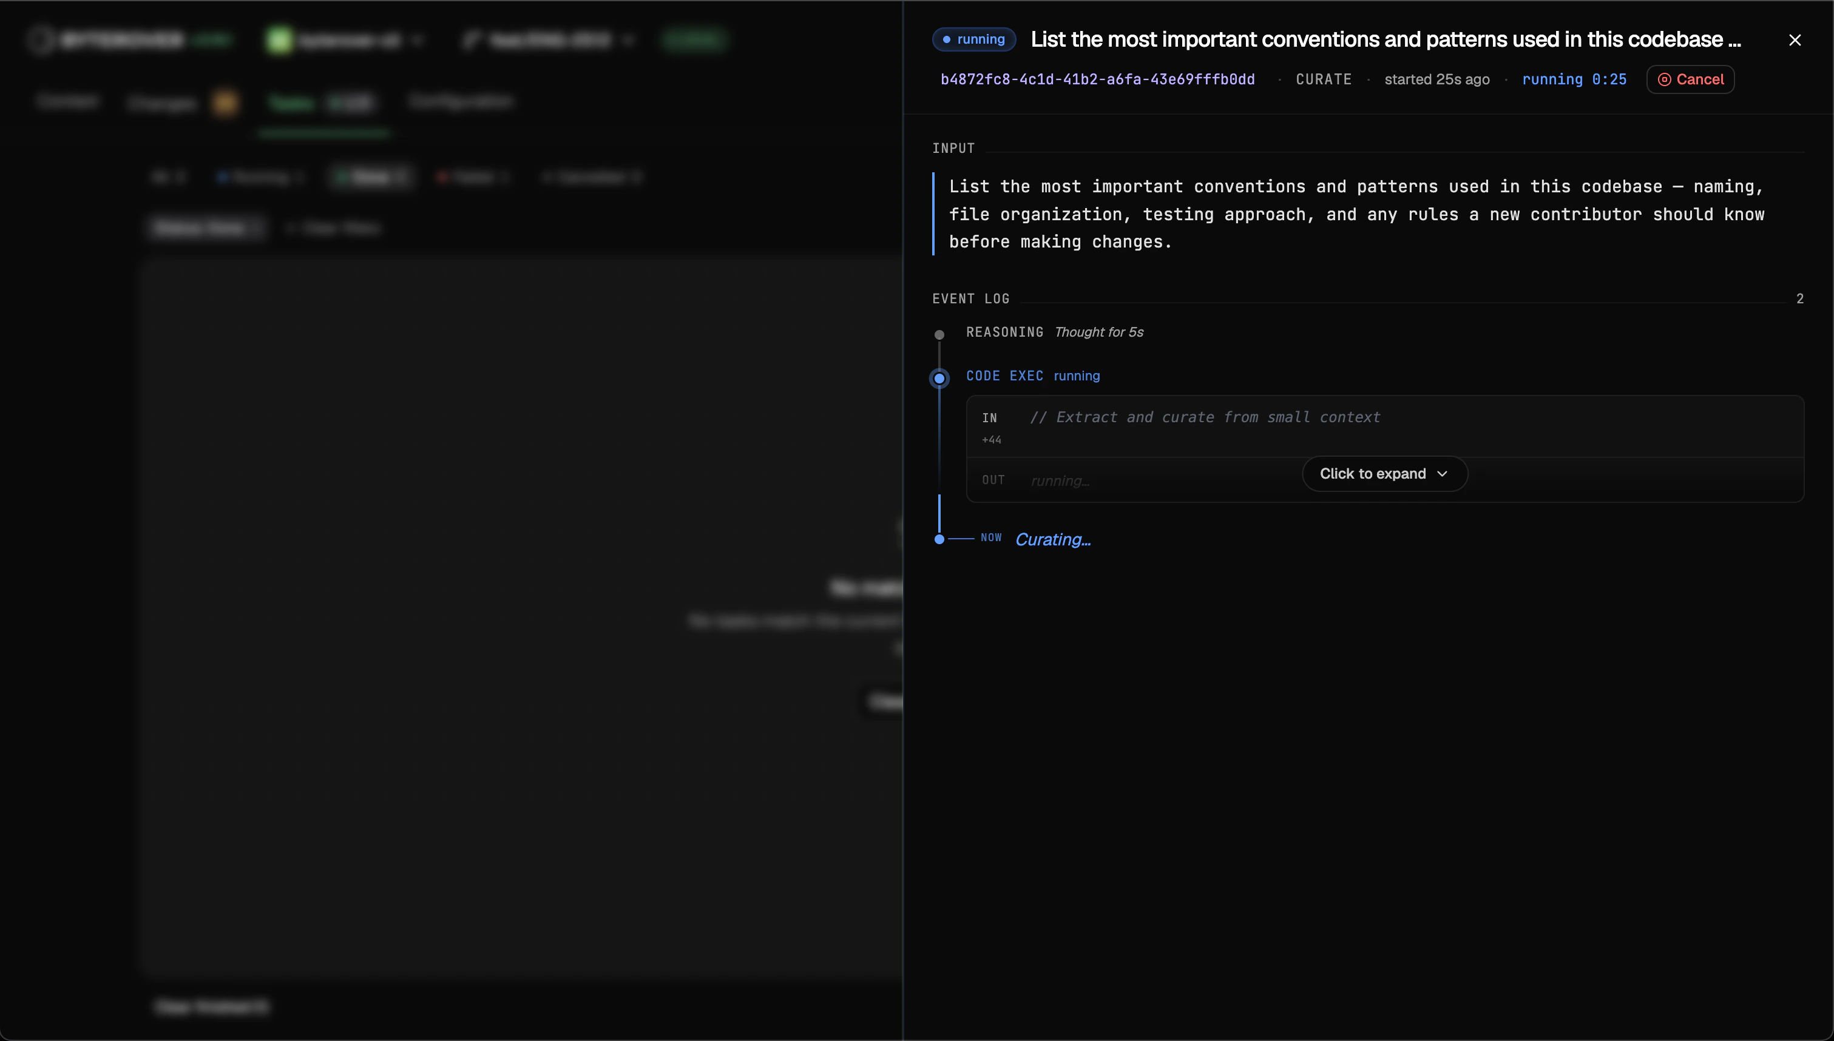The image size is (1834, 1041).
Task: Copy task ID b4872fc8-4c1d-41b2-a6fa-43e69fffb0dd
Action: point(1097,79)
